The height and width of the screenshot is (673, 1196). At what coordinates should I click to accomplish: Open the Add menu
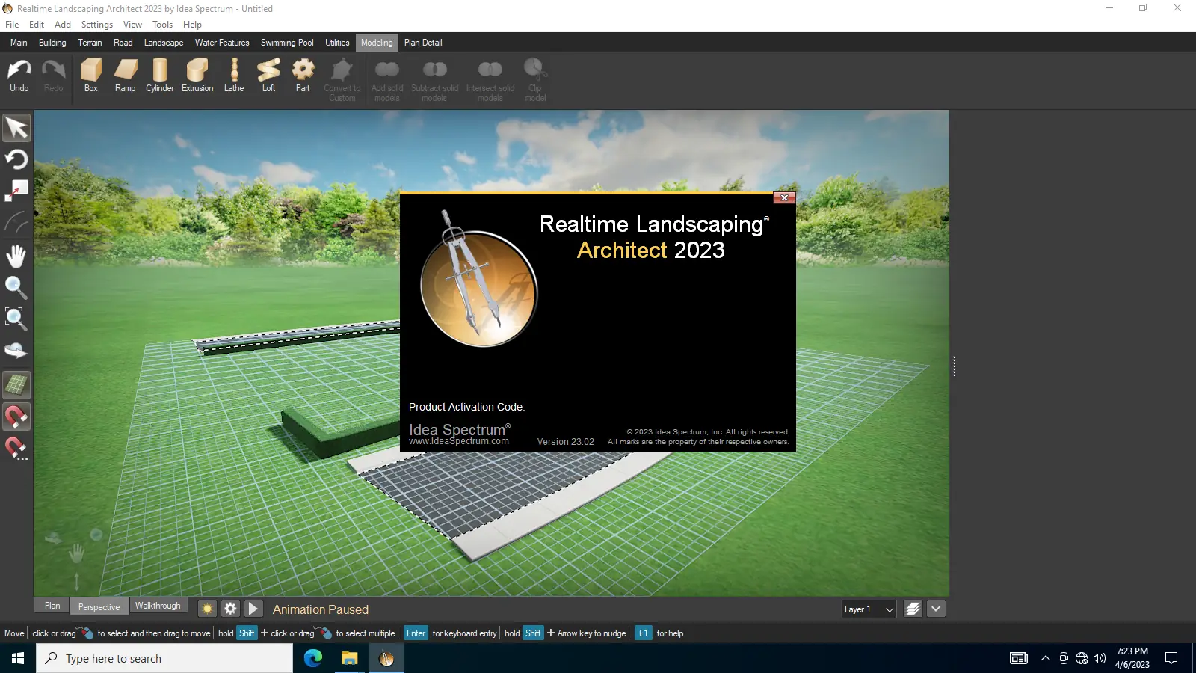(63, 25)
